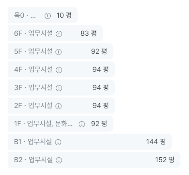Screen dimensions: 189x175
Task: Click the B2 업무시설 info icon
Action: pyautogui.click(x=59, y=160)
